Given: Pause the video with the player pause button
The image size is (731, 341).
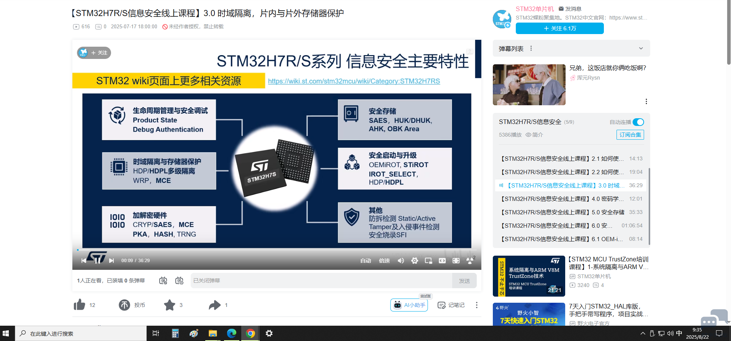Looking at the screenshot, I should pos(97,261).
